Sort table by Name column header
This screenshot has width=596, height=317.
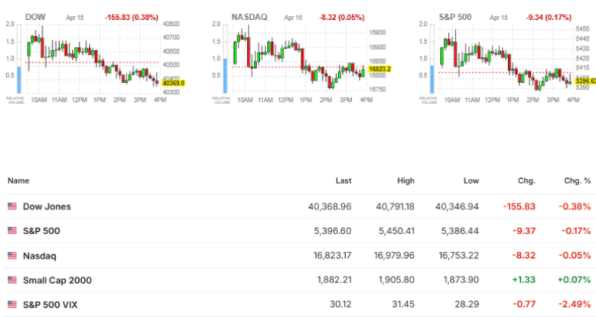[x=18, y=181]
